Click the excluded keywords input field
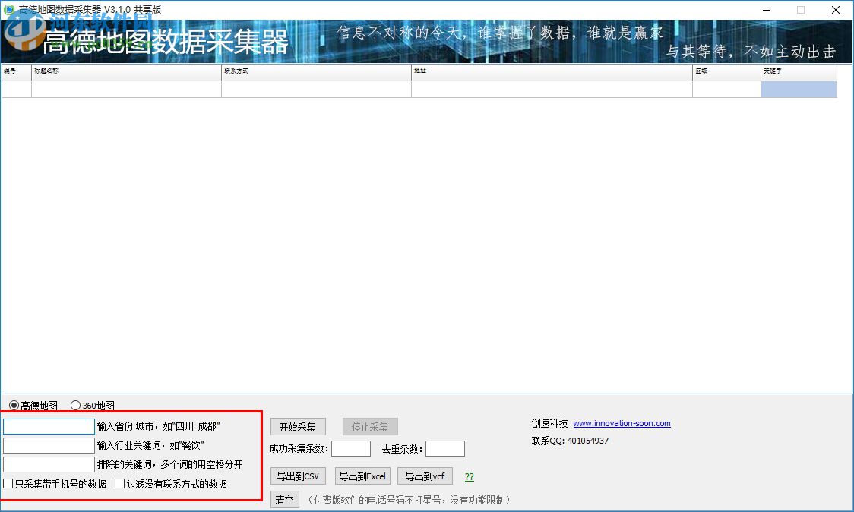The height and width of the screenshot is (512, 854). tap(48, 464)
